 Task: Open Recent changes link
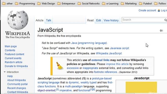(x=17, y=88)
